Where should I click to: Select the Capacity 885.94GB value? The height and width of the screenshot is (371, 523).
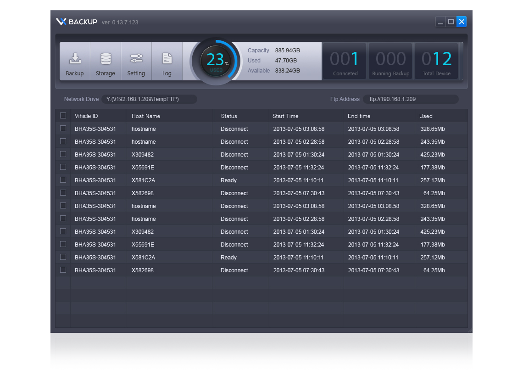click(x=288, y=51)
